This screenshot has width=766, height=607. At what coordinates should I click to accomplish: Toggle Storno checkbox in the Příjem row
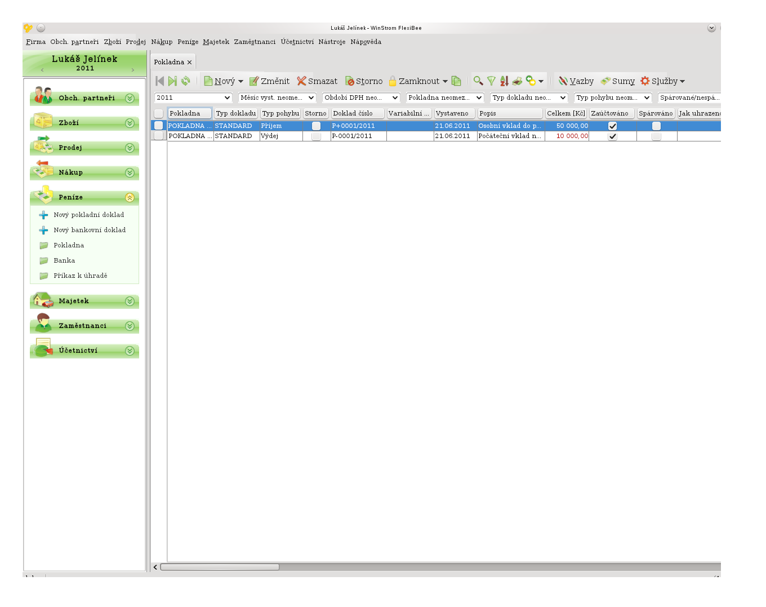[x=316, y=126]
